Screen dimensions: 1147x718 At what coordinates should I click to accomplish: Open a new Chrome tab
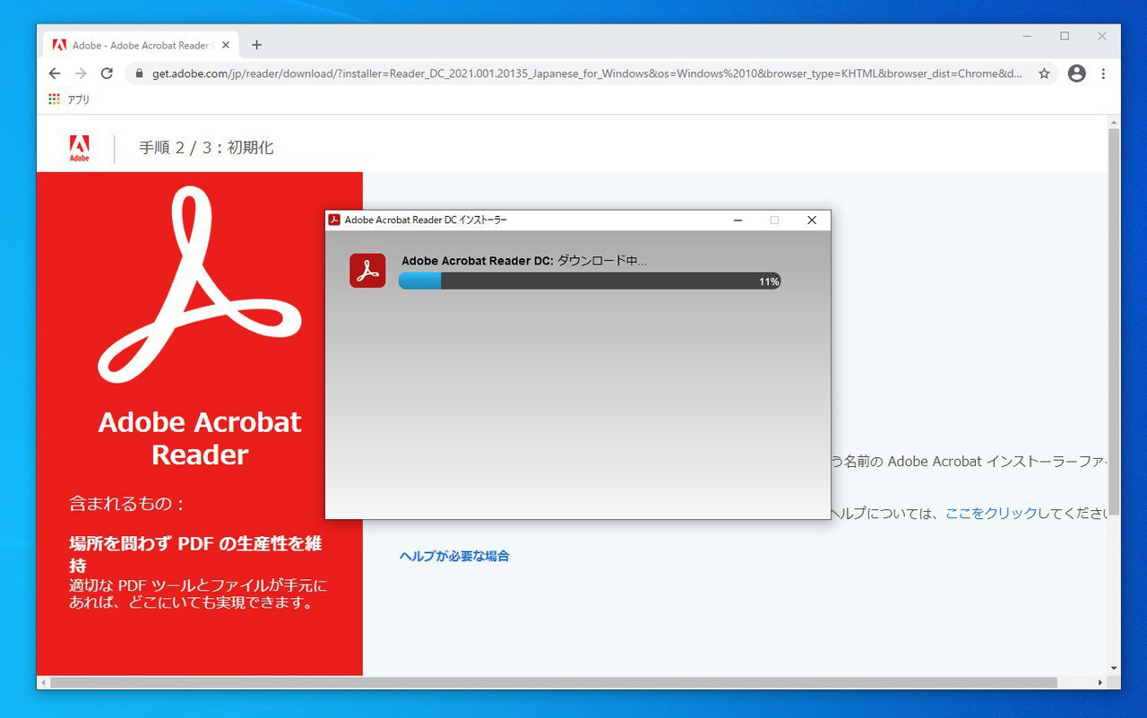pyautogui.click(x=256, y=45)
